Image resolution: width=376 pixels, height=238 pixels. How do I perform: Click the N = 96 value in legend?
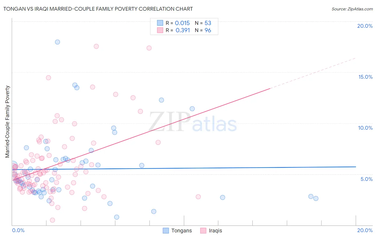click(203, 30)
